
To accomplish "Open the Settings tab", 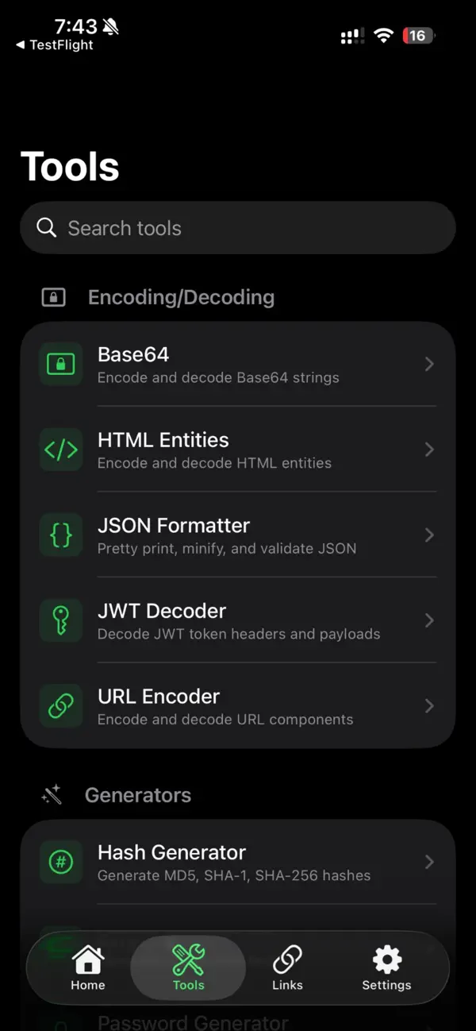I will (x=386, y=967).
